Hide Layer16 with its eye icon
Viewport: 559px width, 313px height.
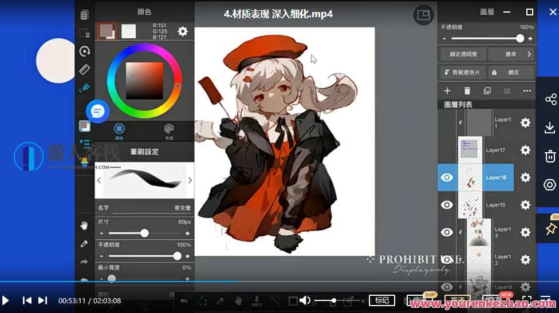click(447, 178)
